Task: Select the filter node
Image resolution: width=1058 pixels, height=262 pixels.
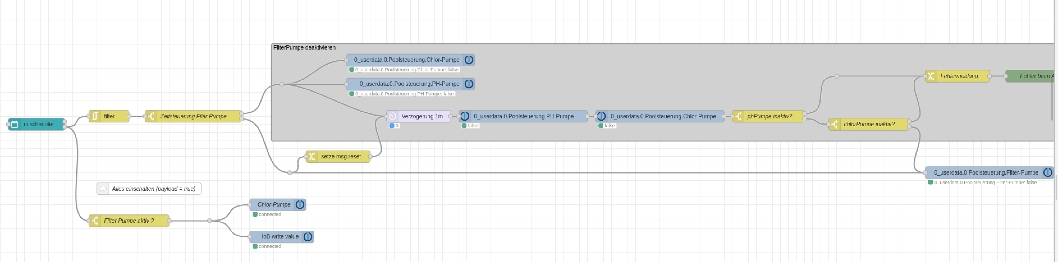Action: [x=109, y=116]
